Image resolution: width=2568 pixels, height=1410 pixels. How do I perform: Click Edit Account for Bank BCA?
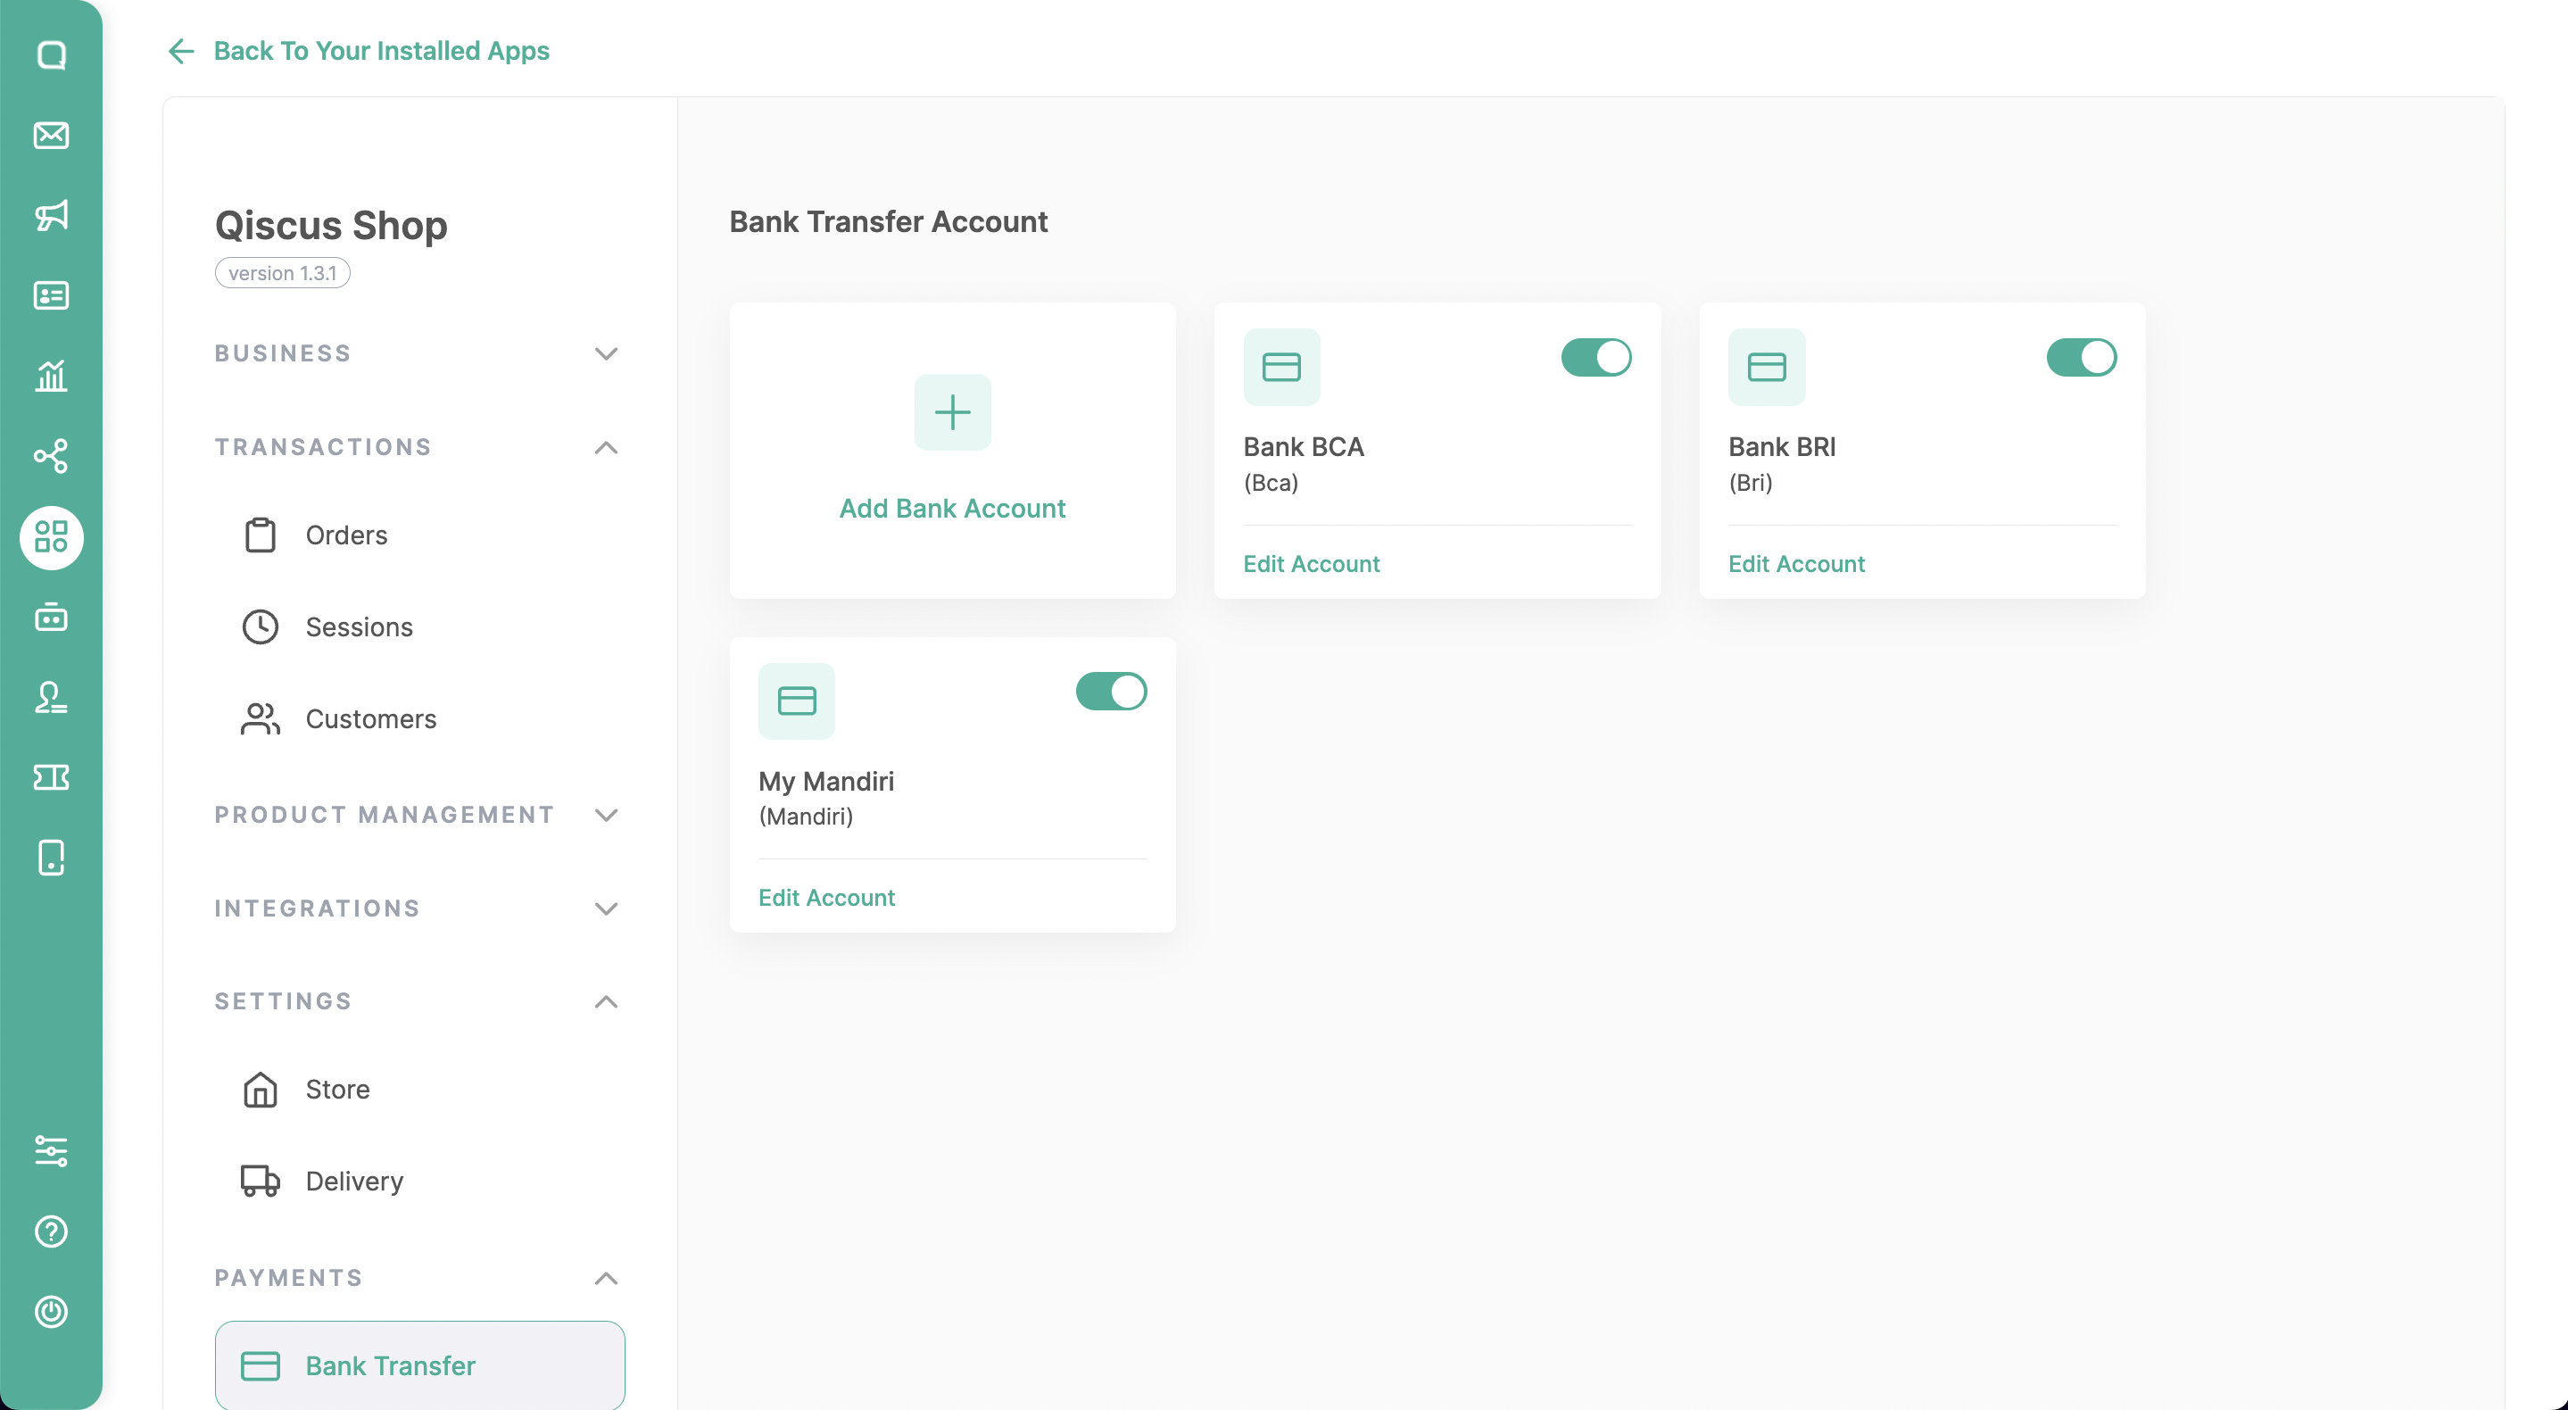tap(1310, 563)
